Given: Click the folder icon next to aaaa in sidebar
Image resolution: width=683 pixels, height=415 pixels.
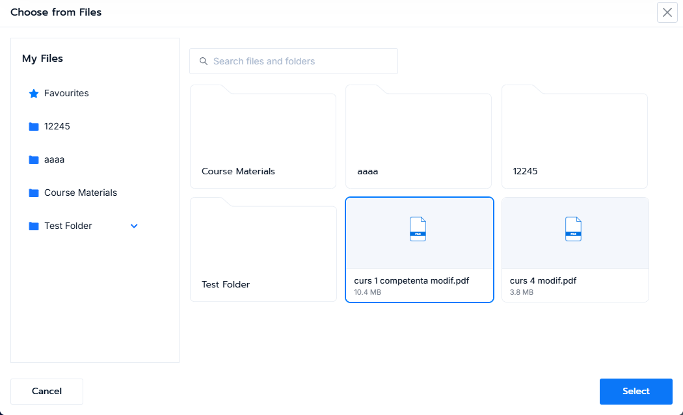Looking at the screenshot, I should pyautogui.click(x=34, y=160).
